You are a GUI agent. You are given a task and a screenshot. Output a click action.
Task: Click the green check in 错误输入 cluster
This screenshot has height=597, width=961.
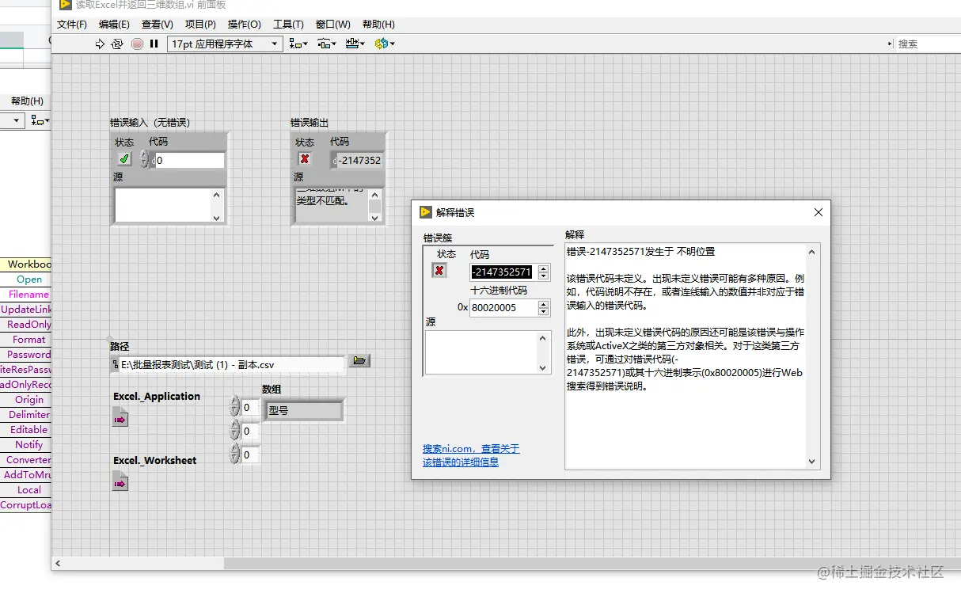(123, 159)
